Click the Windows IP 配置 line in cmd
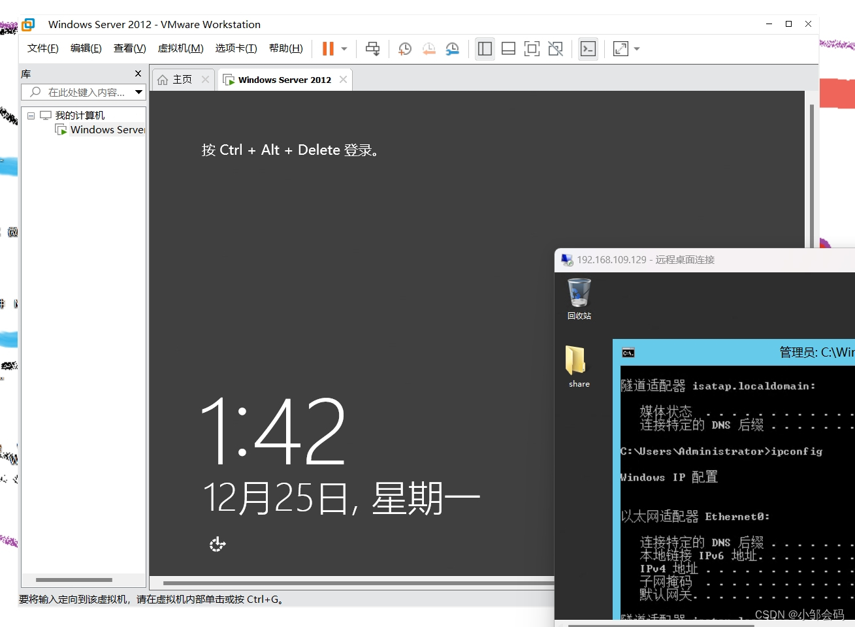This screenshot has width=855, height=627. click(669, 477)
